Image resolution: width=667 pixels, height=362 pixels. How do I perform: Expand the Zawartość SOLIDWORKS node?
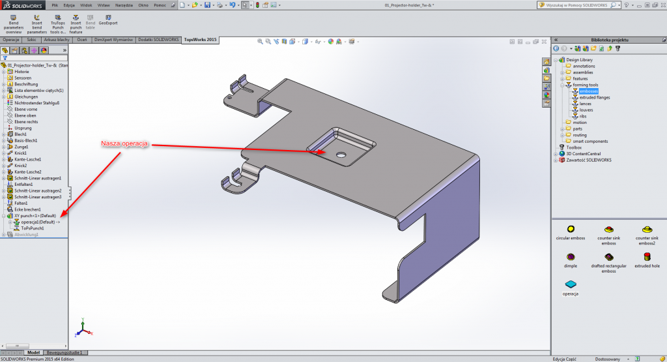click(556, 160)
